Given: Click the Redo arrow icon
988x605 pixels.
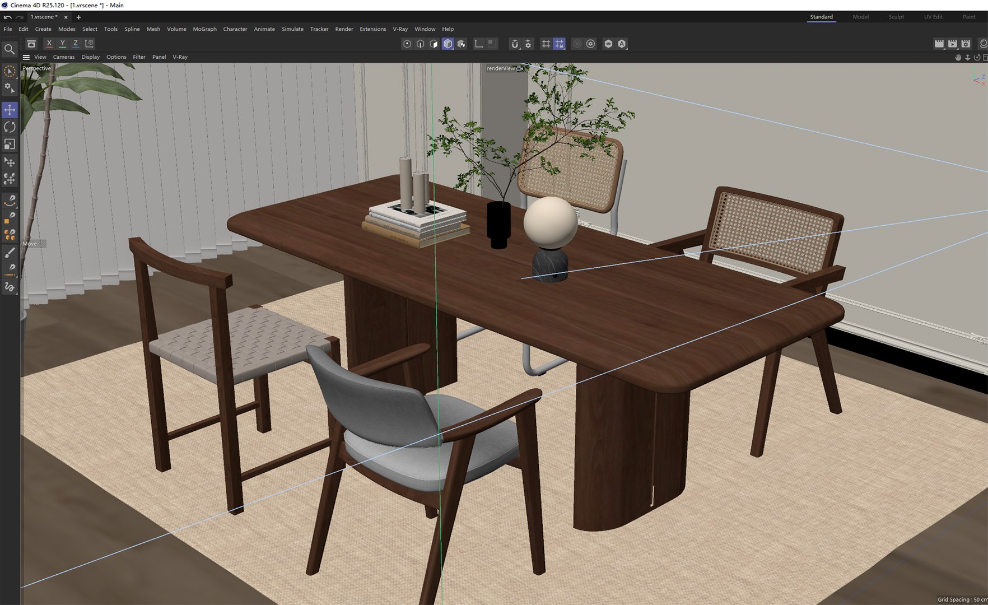Looking at the screenshot, I should tap(20, 17).
